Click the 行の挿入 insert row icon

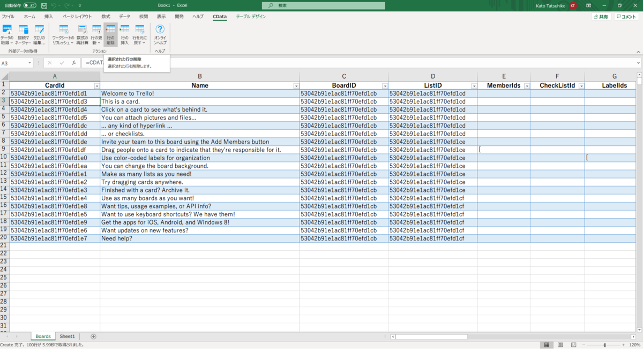(124, 35)
